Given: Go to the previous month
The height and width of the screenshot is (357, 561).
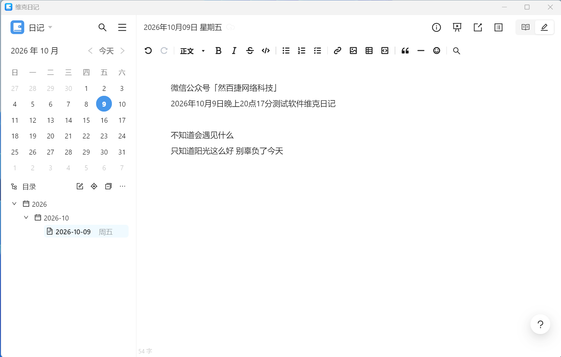Looking at the screenshot, I should click(90, 51).
